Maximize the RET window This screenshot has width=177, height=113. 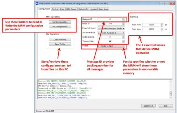tap(167, 3)
